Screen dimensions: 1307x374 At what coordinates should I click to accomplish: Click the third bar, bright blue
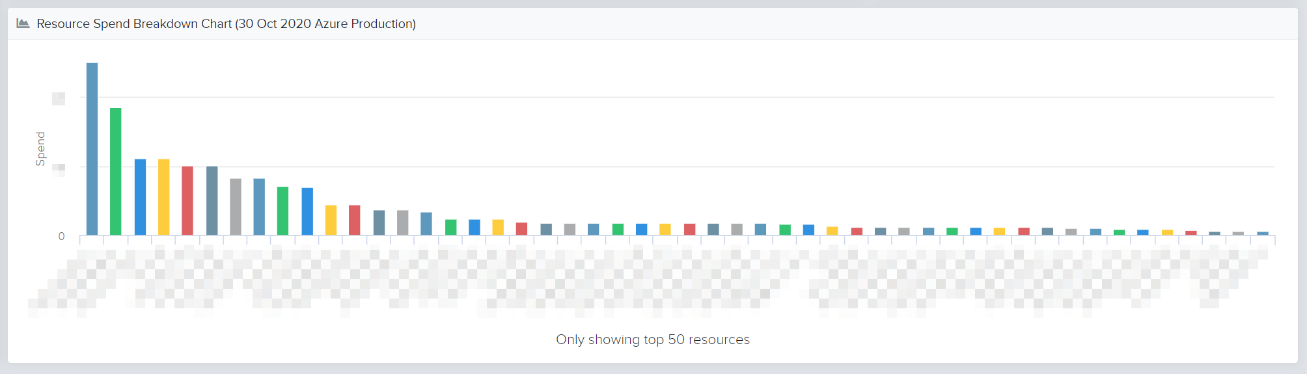(x=140, y=197)
